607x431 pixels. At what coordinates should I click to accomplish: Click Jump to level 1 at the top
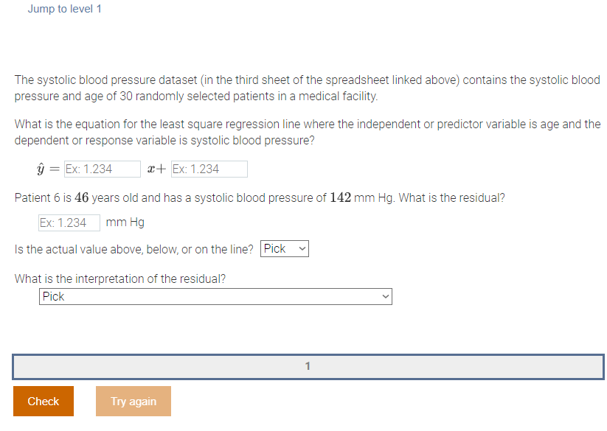tap(64, 9)
